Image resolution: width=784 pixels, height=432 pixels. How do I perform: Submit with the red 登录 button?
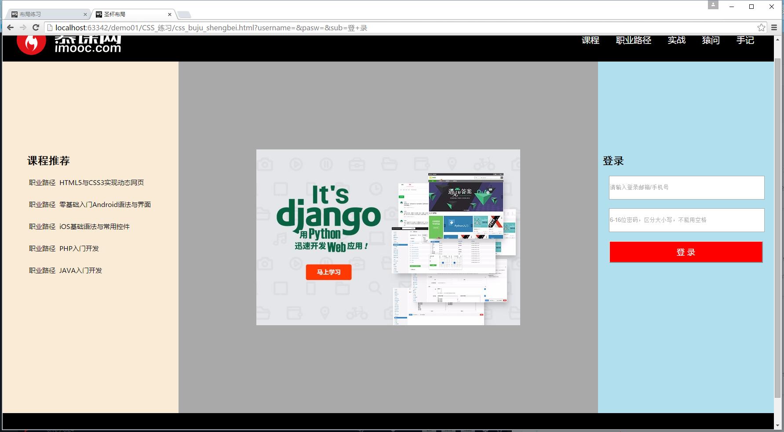pyautogui.click(x=686, y=252)
